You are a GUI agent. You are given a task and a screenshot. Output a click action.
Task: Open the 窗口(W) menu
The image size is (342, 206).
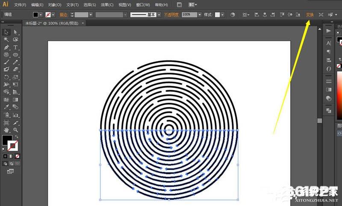point(143,5)
